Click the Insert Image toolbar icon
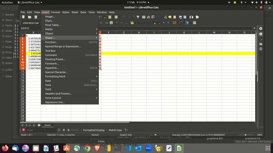This screenshot has height=153, width=273. 144,17
